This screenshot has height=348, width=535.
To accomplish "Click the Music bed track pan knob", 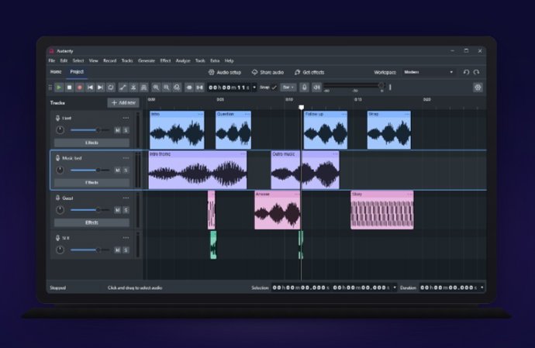I will pyautogui.click(x=60, y=170).
